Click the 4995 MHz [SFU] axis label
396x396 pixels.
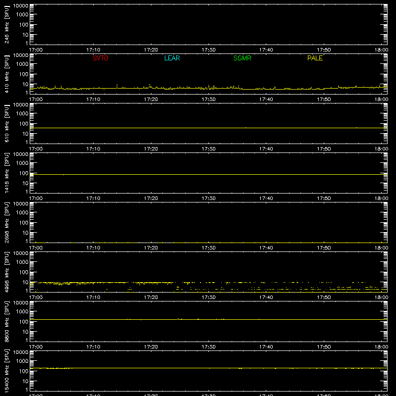coord(7,272)
